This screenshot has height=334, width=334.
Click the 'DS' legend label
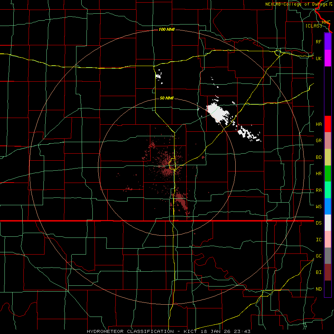(318, 223)
